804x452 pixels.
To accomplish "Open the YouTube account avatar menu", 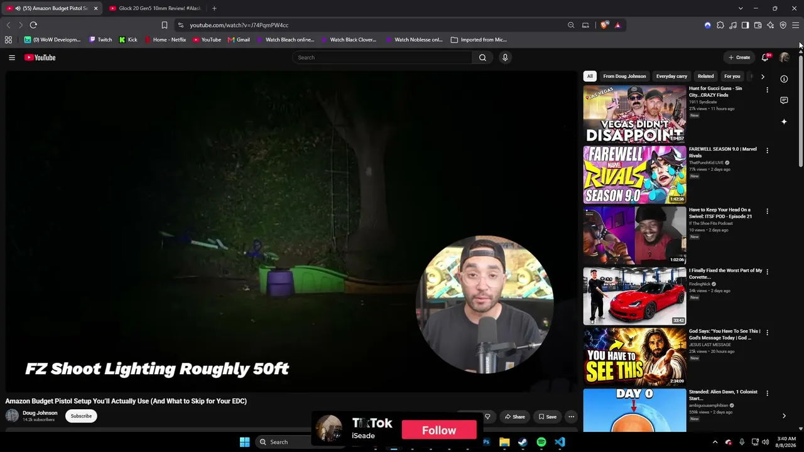I will pyautogui.click(x=785, y=58).
